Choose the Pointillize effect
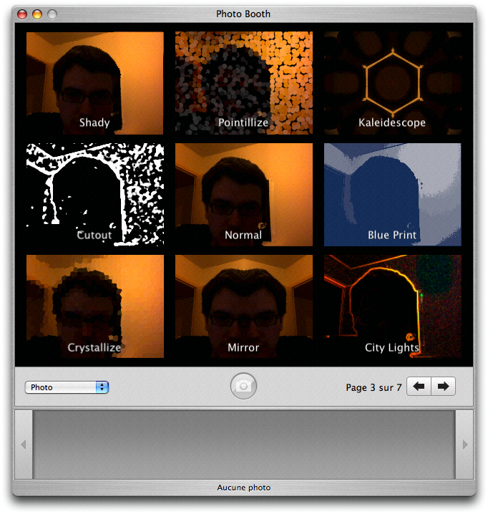 244,83
